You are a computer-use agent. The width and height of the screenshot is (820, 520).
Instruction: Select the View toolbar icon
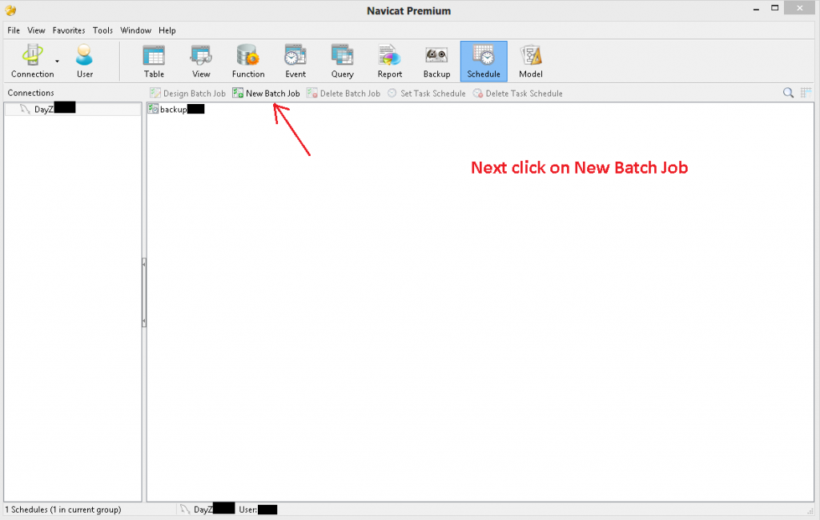coord(201,62)
